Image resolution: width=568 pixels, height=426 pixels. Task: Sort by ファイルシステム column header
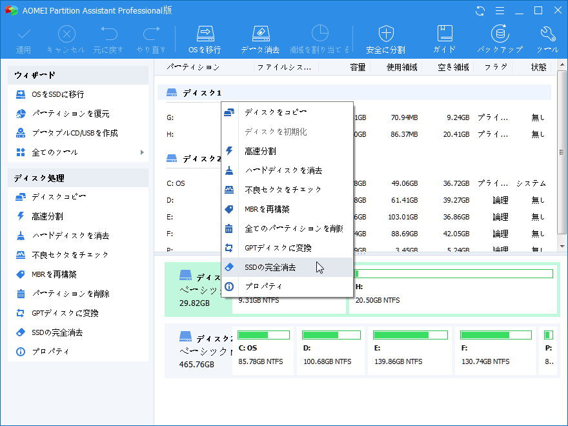(286, 67)
